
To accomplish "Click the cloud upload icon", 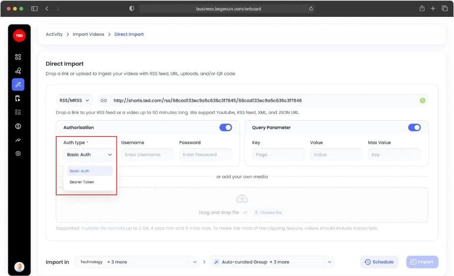I will tap(242, 199).
